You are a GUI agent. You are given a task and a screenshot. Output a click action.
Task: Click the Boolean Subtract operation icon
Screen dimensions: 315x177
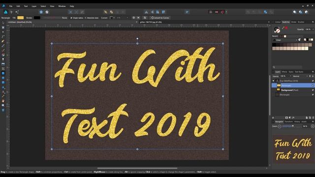click(x=254, y=12)
